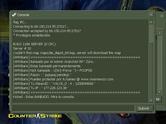This screenshot has height=124, width=166.
Task: Focus the console command input field
Action: tap(74, 109)
